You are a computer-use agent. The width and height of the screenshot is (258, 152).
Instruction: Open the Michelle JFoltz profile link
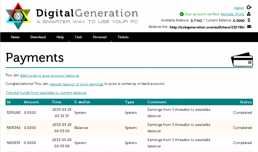click(232, 14)
